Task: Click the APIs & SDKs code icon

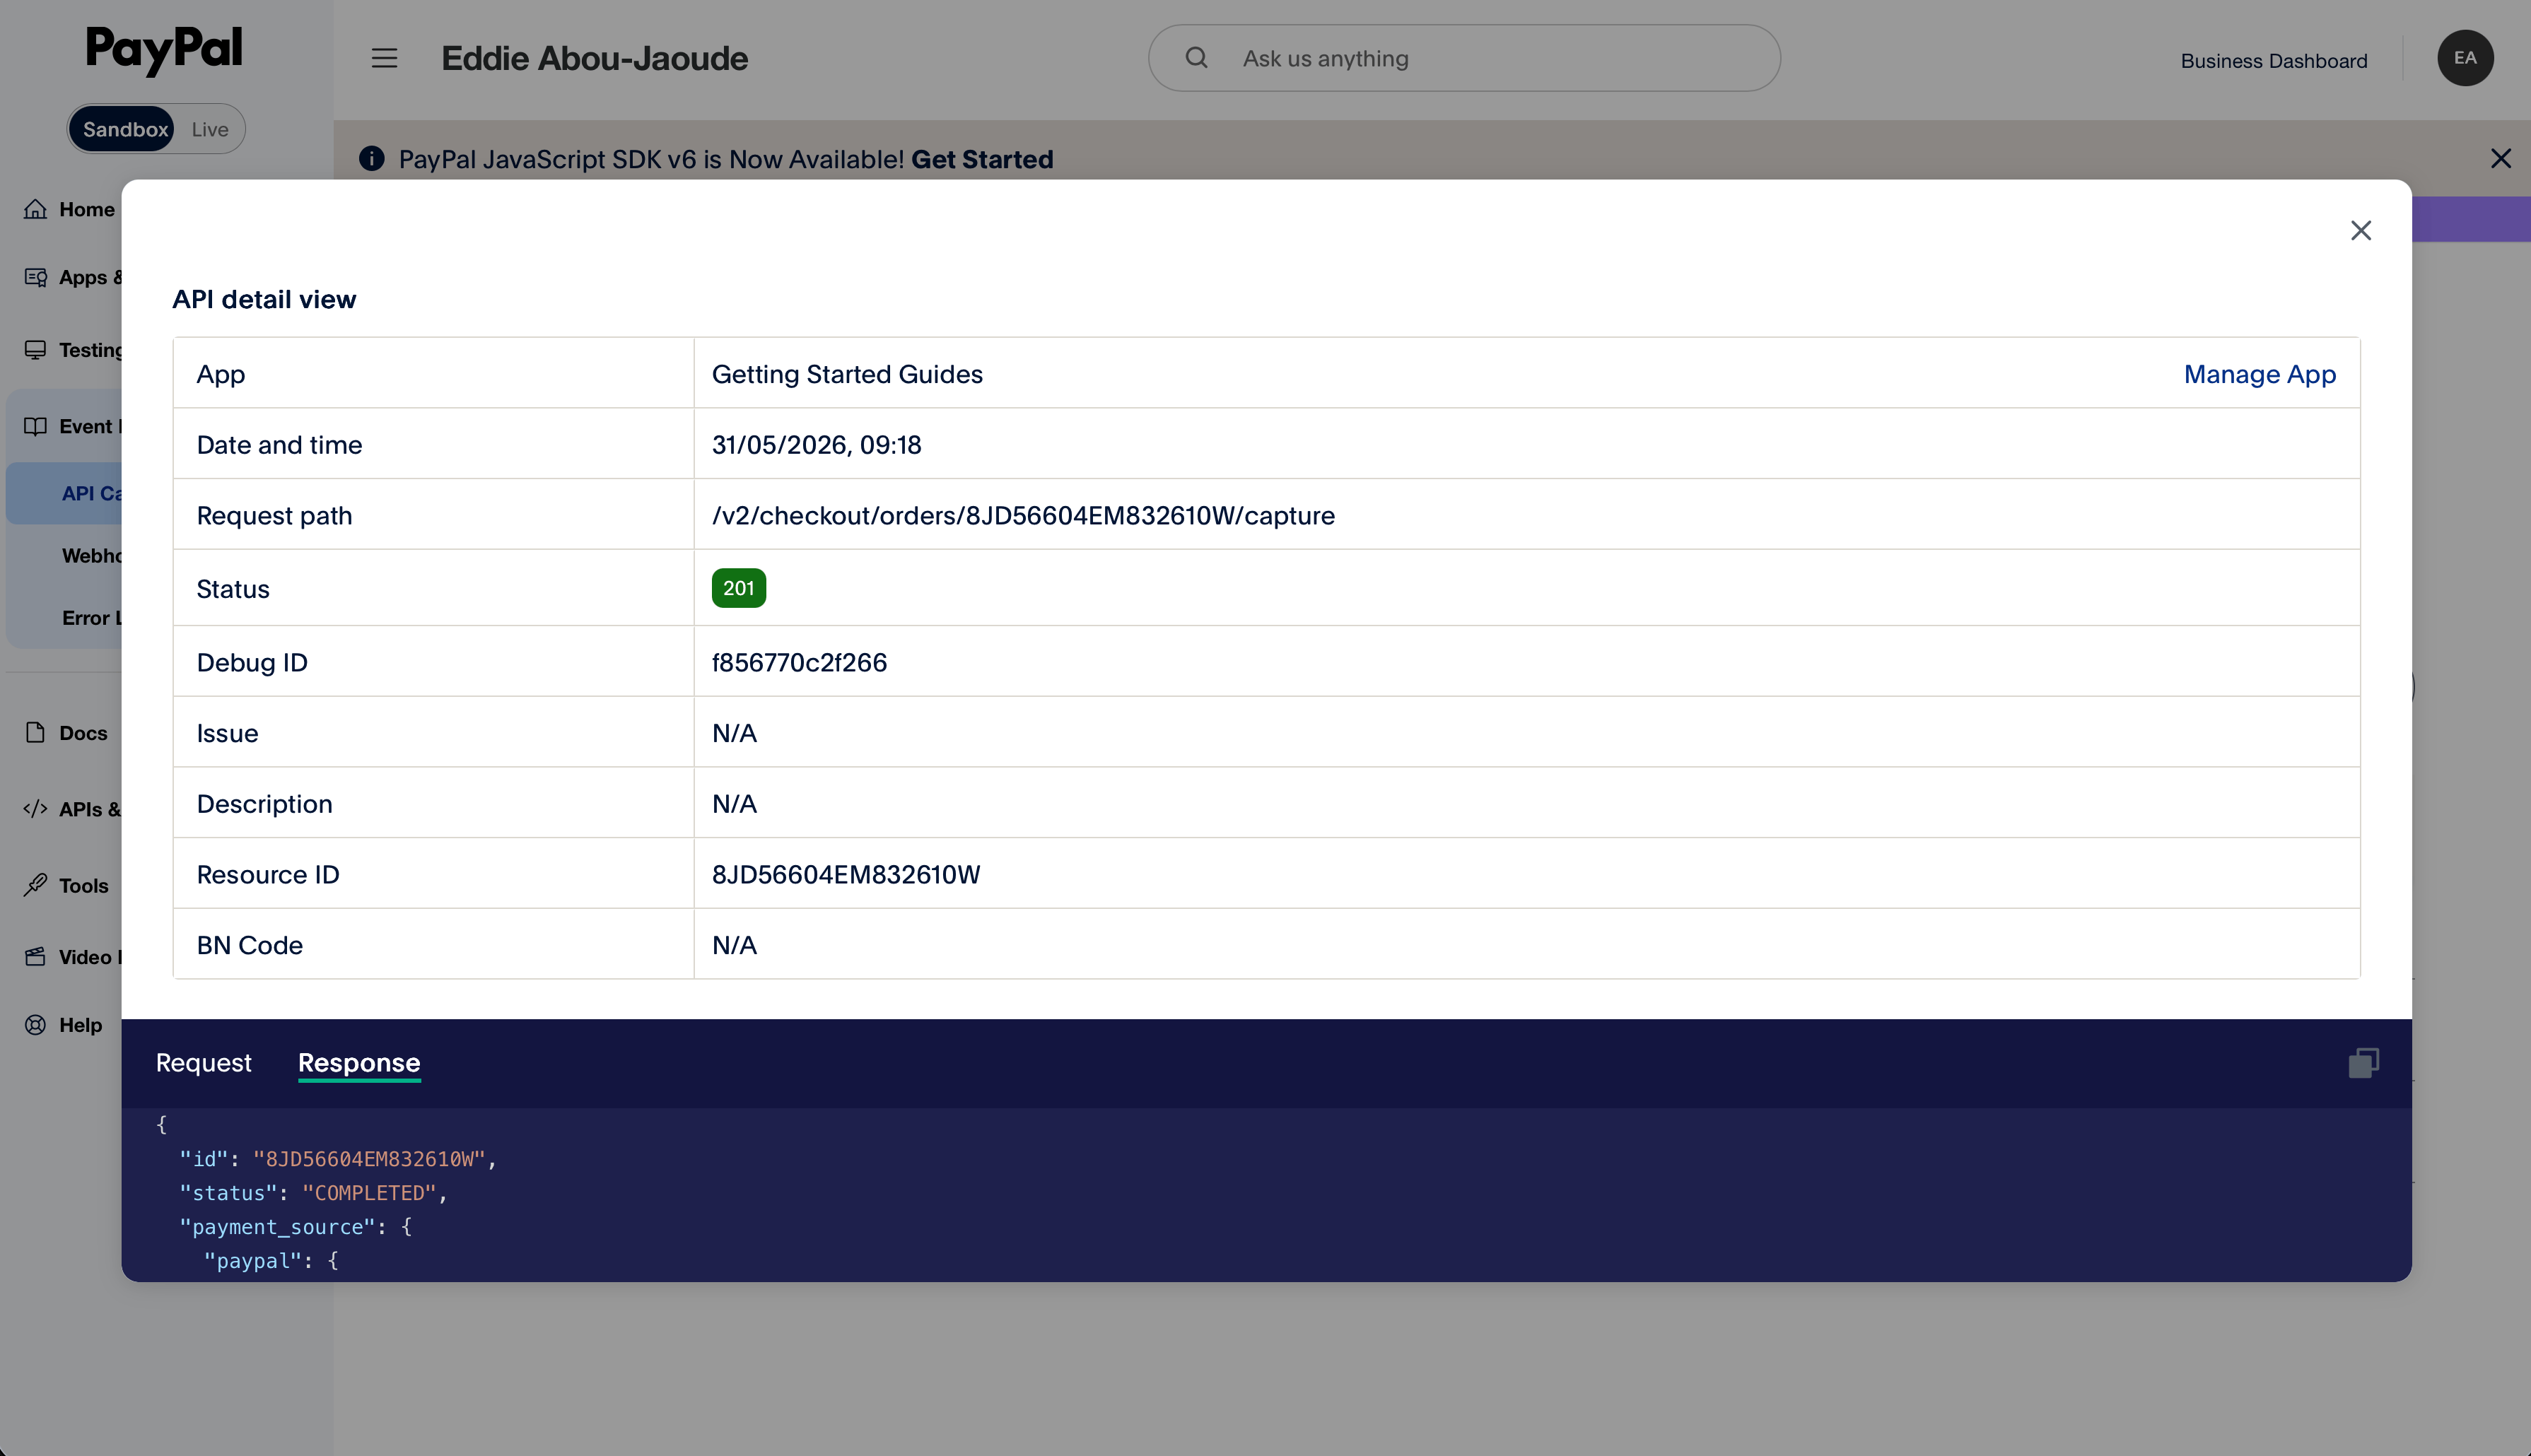Action: click(x=36, y=809)
